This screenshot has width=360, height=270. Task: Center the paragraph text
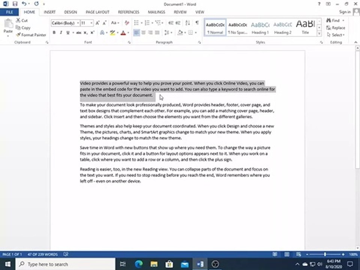[144, 33]
